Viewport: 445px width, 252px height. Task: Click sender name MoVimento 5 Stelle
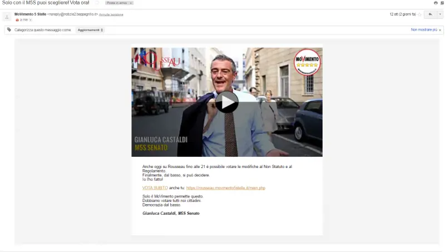30,14
